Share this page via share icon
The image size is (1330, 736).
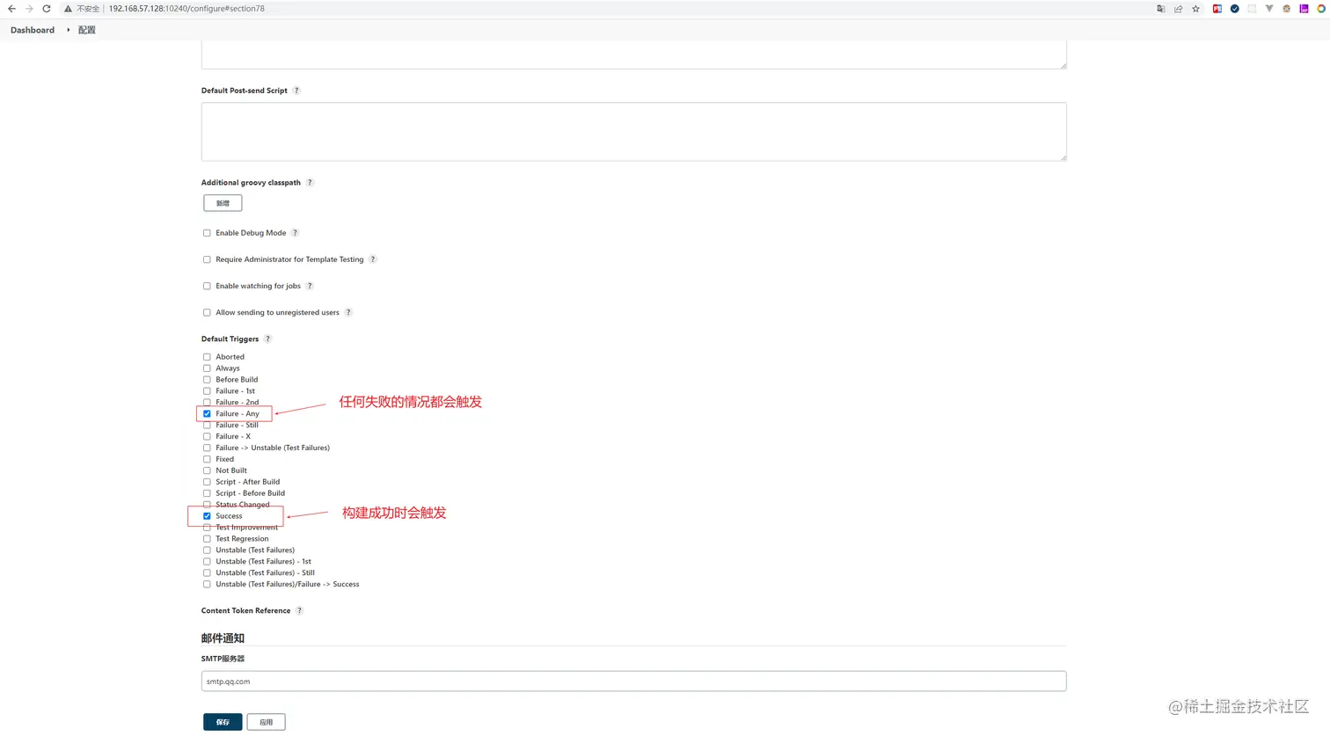pos(1179,9)
